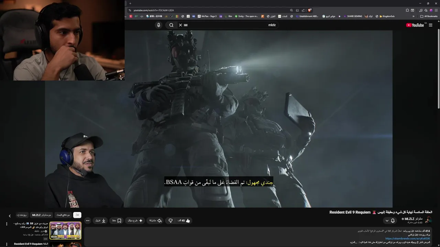The height and width of the screenshot is (247, 440).
Task: Expand the notification options chevron next to the bell
Action: (x=387, y=221)
